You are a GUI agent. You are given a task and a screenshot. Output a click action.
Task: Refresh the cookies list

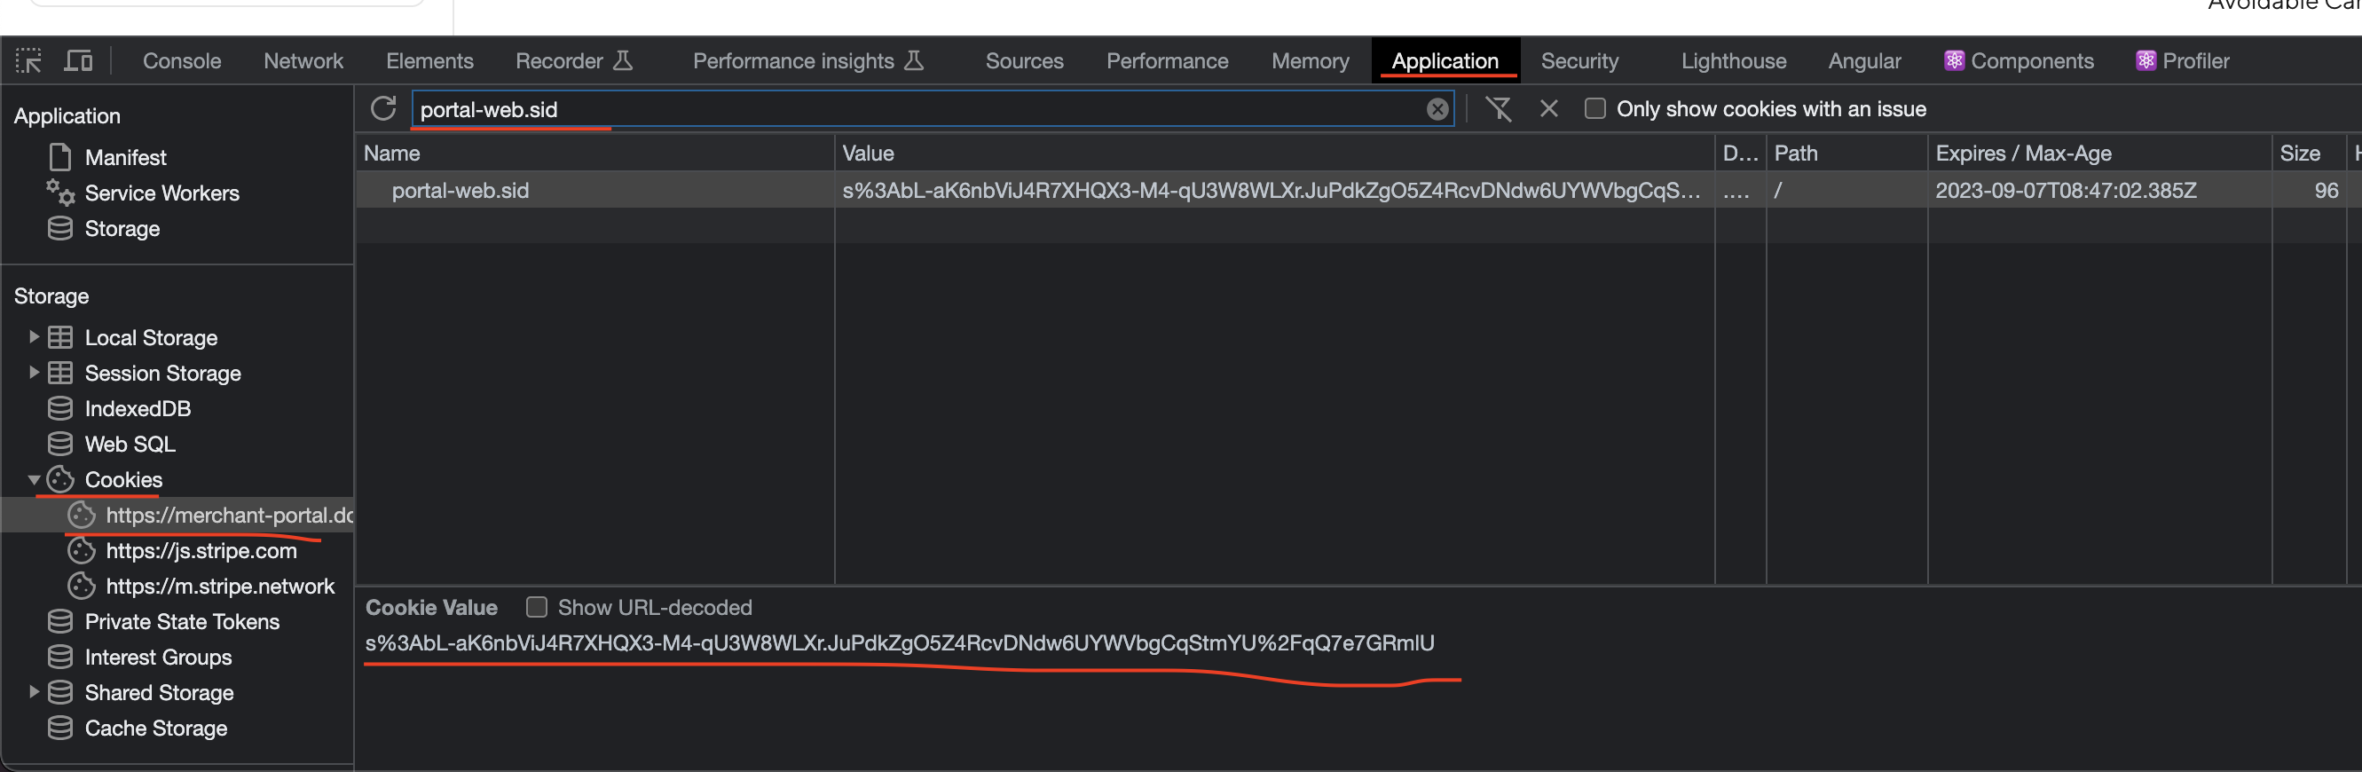383,109
